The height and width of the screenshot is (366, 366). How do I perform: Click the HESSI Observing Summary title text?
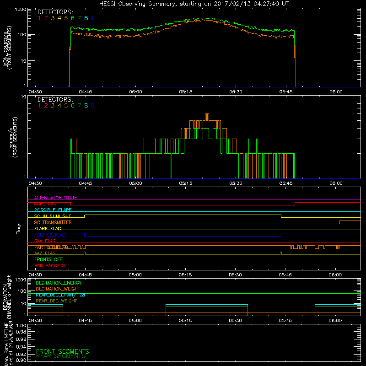[194, 4]
